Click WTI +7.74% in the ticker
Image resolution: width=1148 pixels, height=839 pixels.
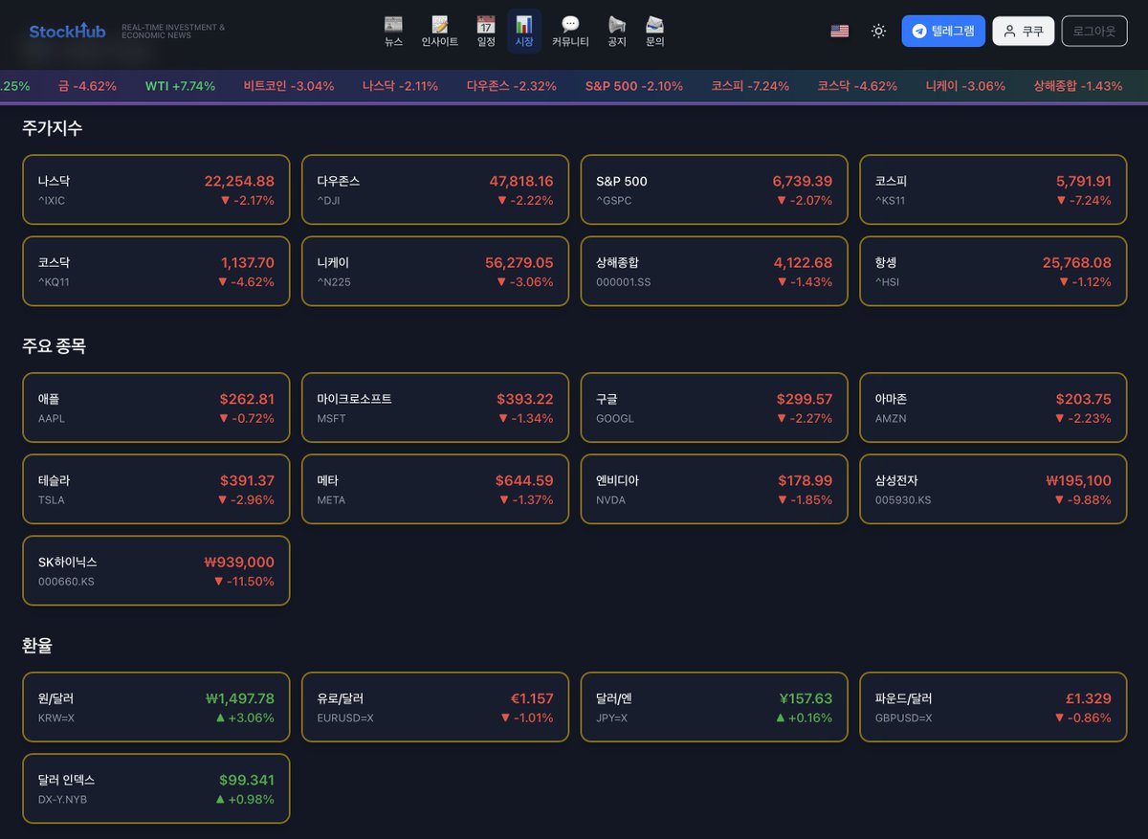(180, 86)
